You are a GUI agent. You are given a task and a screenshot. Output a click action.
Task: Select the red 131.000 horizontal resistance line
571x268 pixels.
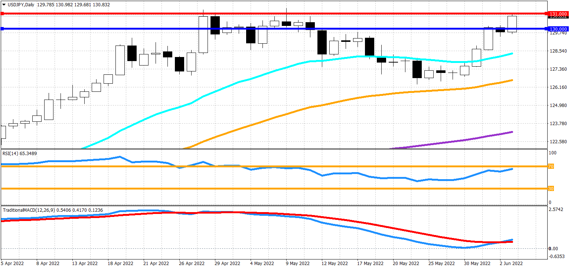tap(275, 14)
